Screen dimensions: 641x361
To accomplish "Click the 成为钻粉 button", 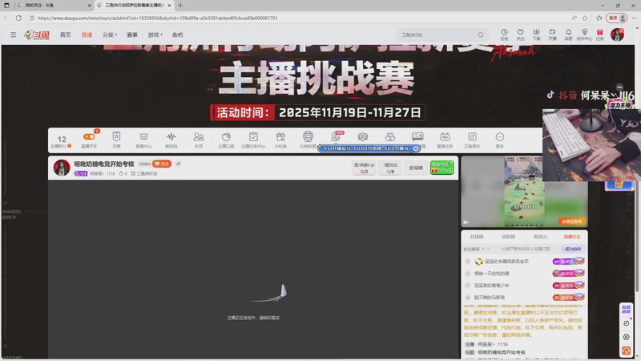I will pyautogui.click(x=573, y=249).
